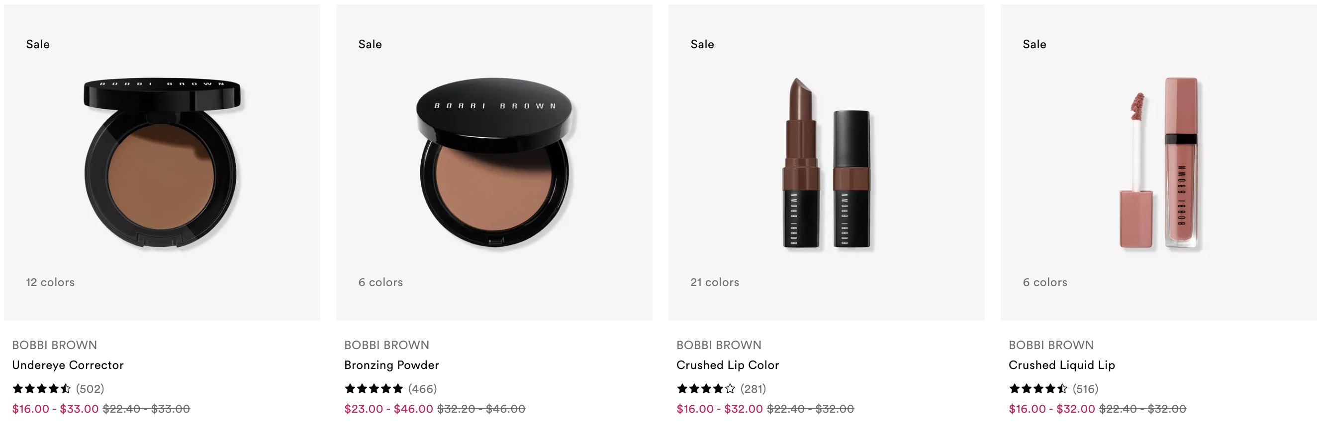Open the Crushed Liquid Lip gloss image

pyautogui.click(x=1159, y=163)
